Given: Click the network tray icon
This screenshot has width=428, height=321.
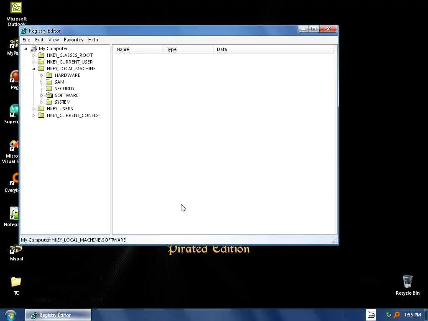Looking at the screenshot, I should tap(389, 315).
